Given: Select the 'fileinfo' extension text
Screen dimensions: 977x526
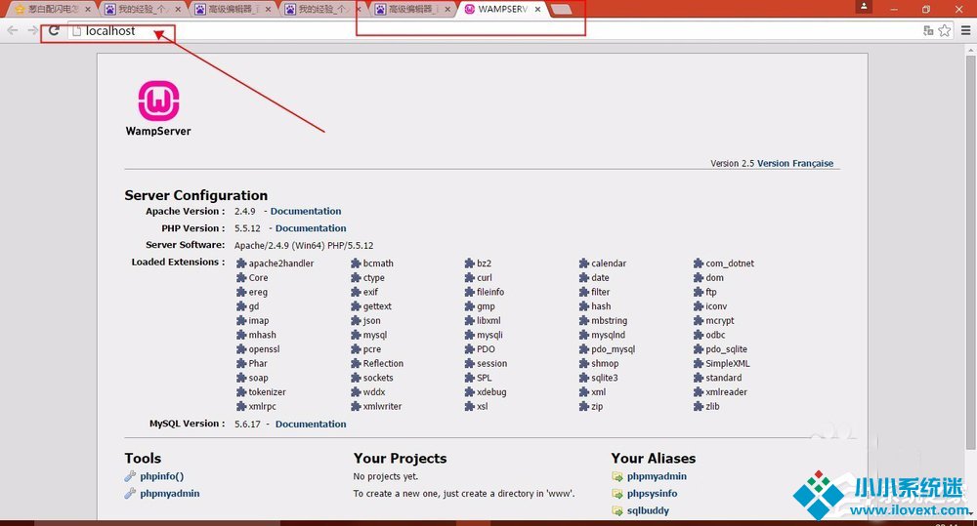Looking at the screenshot, I should (490, 292).
